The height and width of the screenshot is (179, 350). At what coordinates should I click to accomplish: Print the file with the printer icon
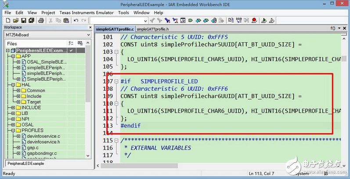coord(41,21)
